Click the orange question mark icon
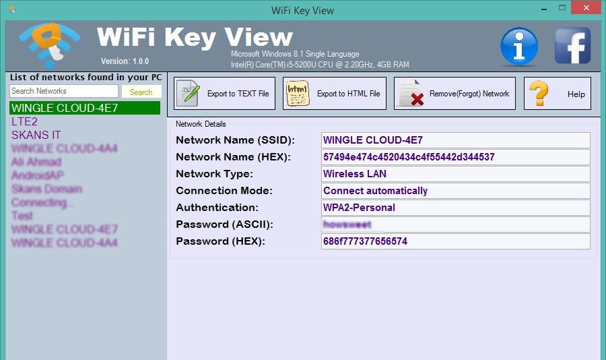606x360 pixels. tap(539, 93)
